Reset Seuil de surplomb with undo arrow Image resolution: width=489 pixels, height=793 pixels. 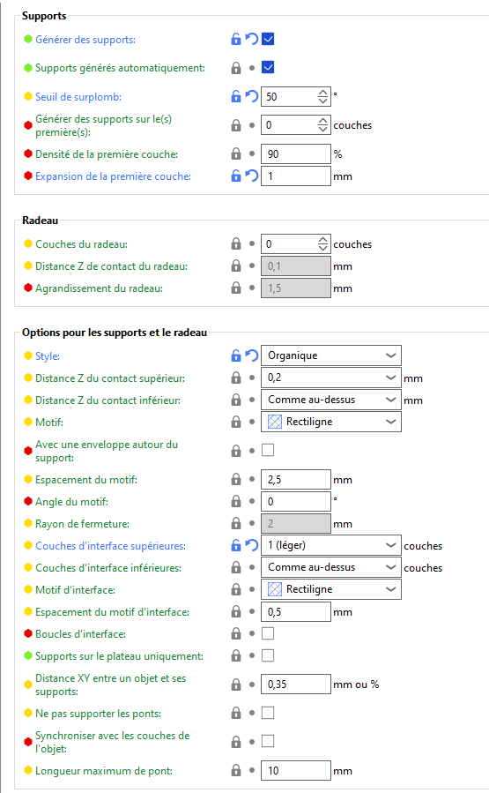pos(252,96)
